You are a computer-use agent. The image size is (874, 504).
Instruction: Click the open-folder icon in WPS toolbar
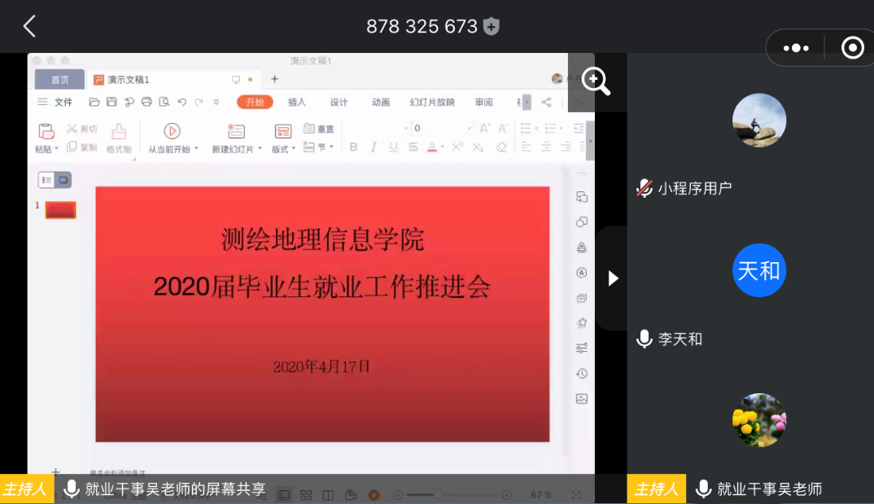pos(94,102)
